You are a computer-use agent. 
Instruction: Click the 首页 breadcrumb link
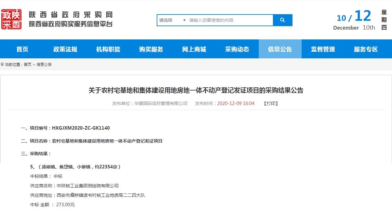coord(27,65)
